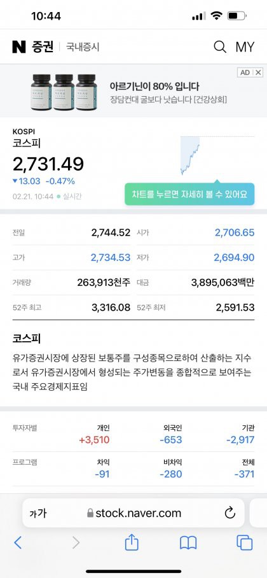267x578 pixels.
Task: Dismiss the chart tooltip bubble
Action: click(189, 194)
